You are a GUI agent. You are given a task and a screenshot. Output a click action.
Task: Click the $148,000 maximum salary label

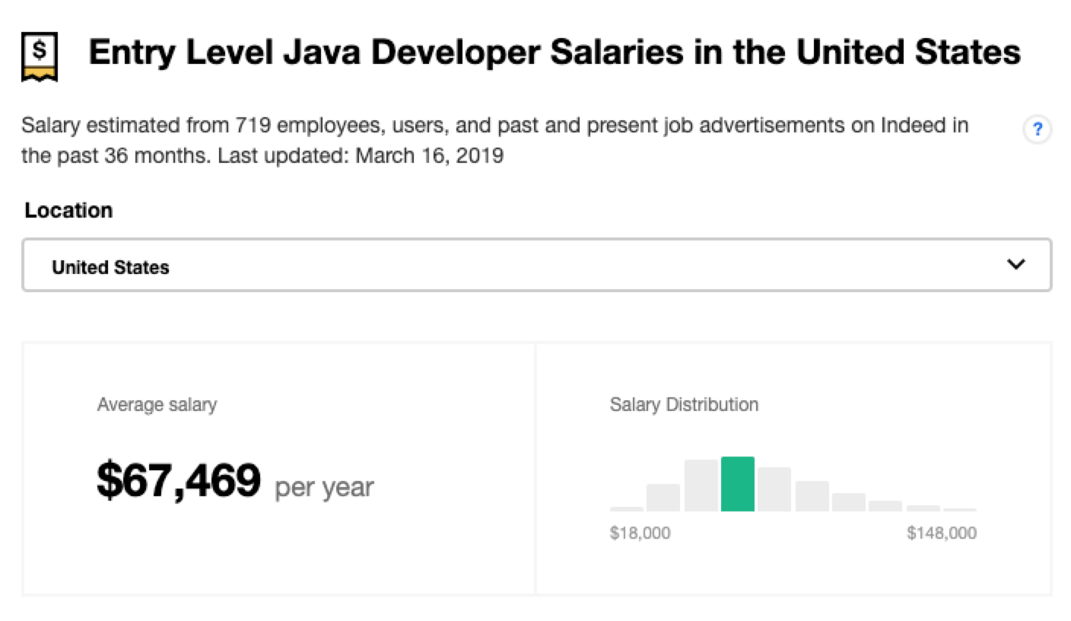pos(942,533)
